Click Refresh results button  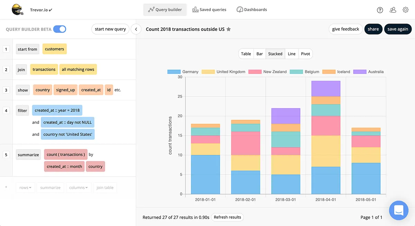pyautogui.click(x=227, y=217)
